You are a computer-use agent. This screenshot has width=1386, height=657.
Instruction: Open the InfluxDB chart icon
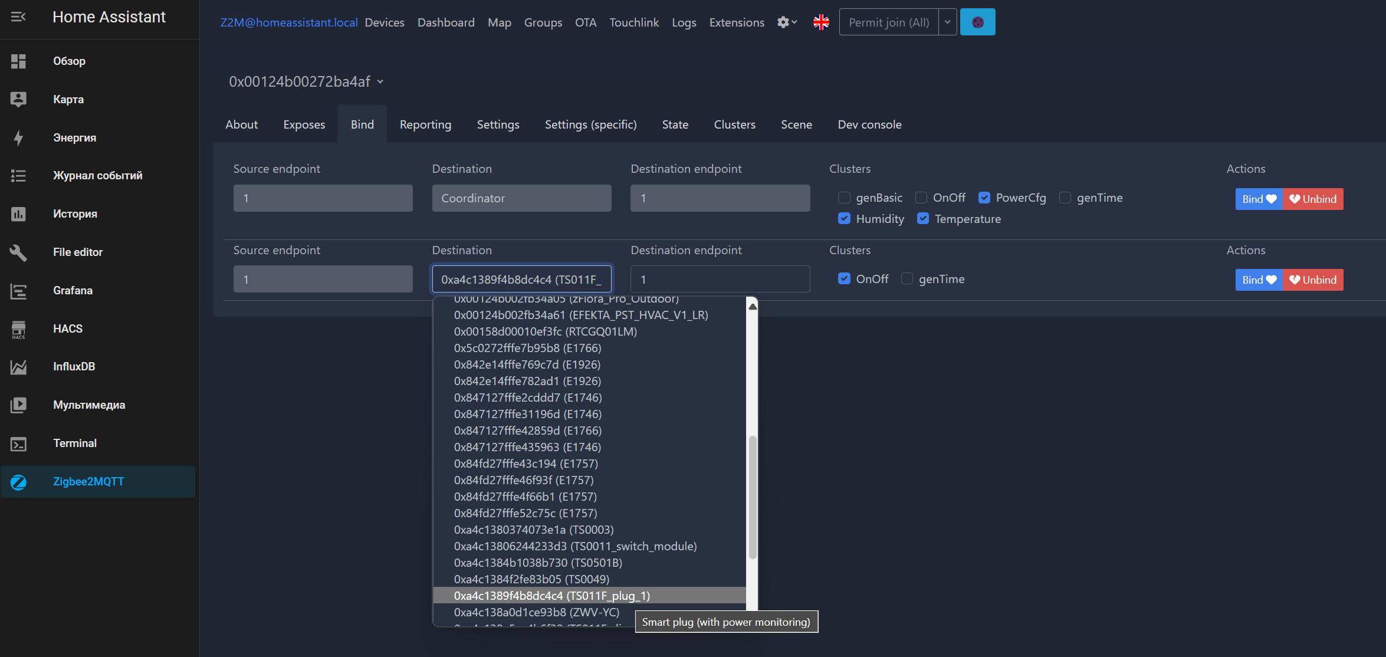pyautogui.click(x=18, y=367)
